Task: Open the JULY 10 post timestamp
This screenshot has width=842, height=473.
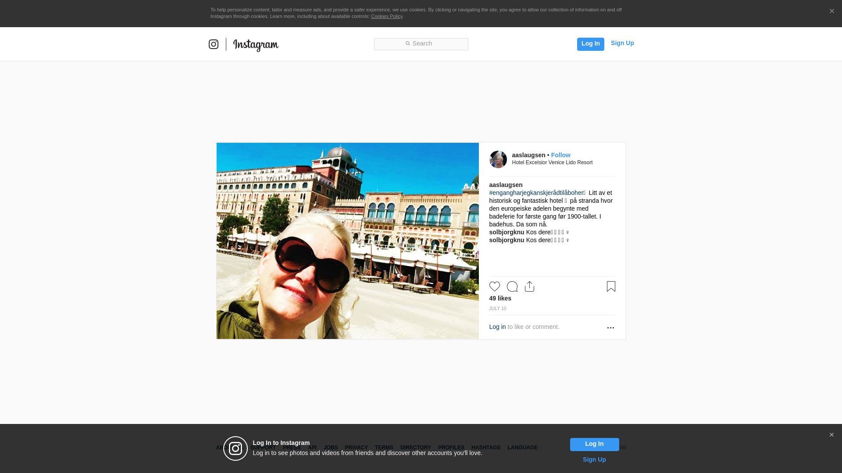Action: point(497,309)
